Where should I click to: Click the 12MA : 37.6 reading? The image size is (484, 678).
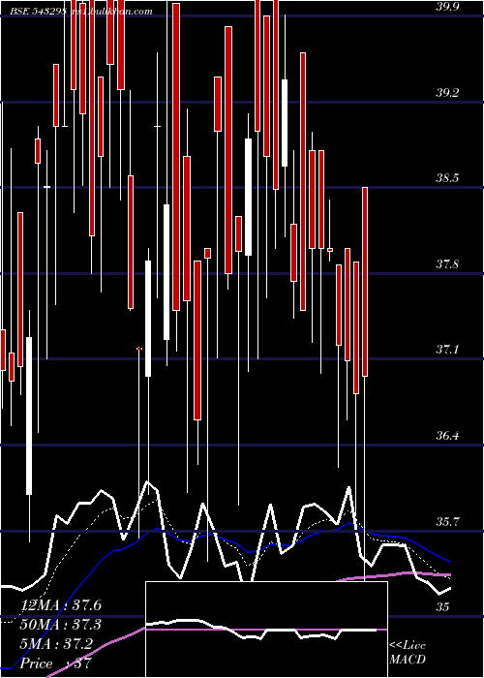pos(61,605)
